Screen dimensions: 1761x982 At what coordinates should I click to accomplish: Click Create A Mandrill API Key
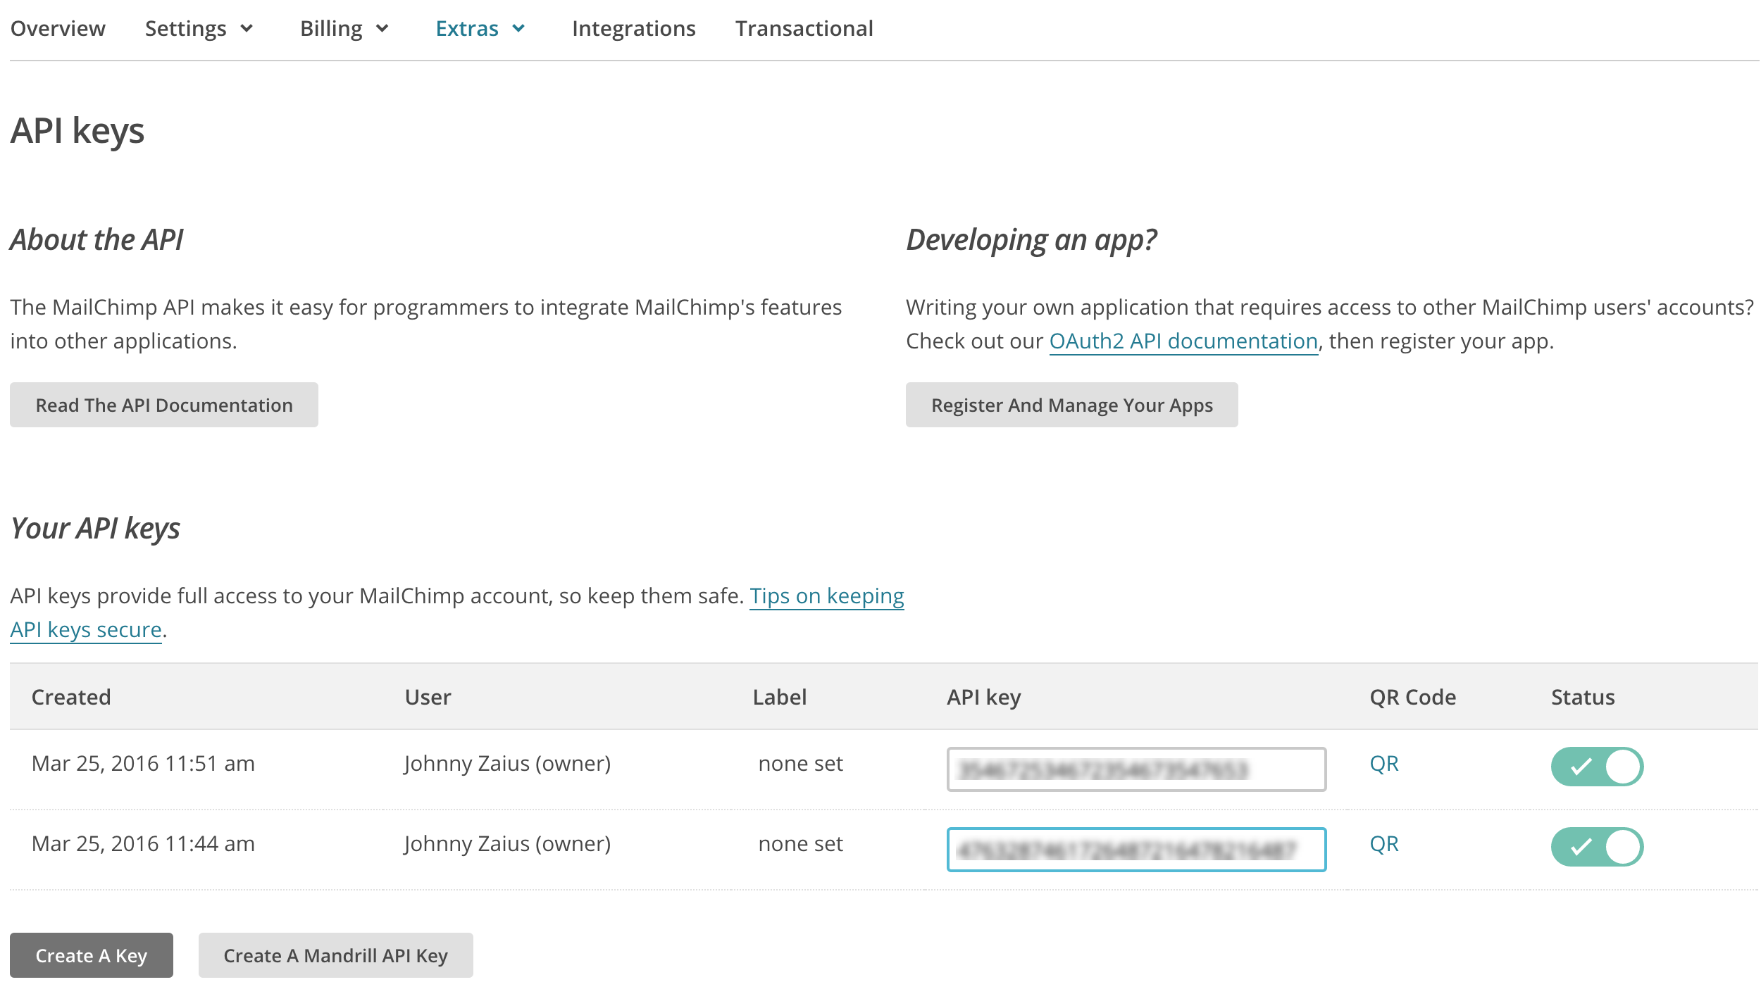(335, 955)
